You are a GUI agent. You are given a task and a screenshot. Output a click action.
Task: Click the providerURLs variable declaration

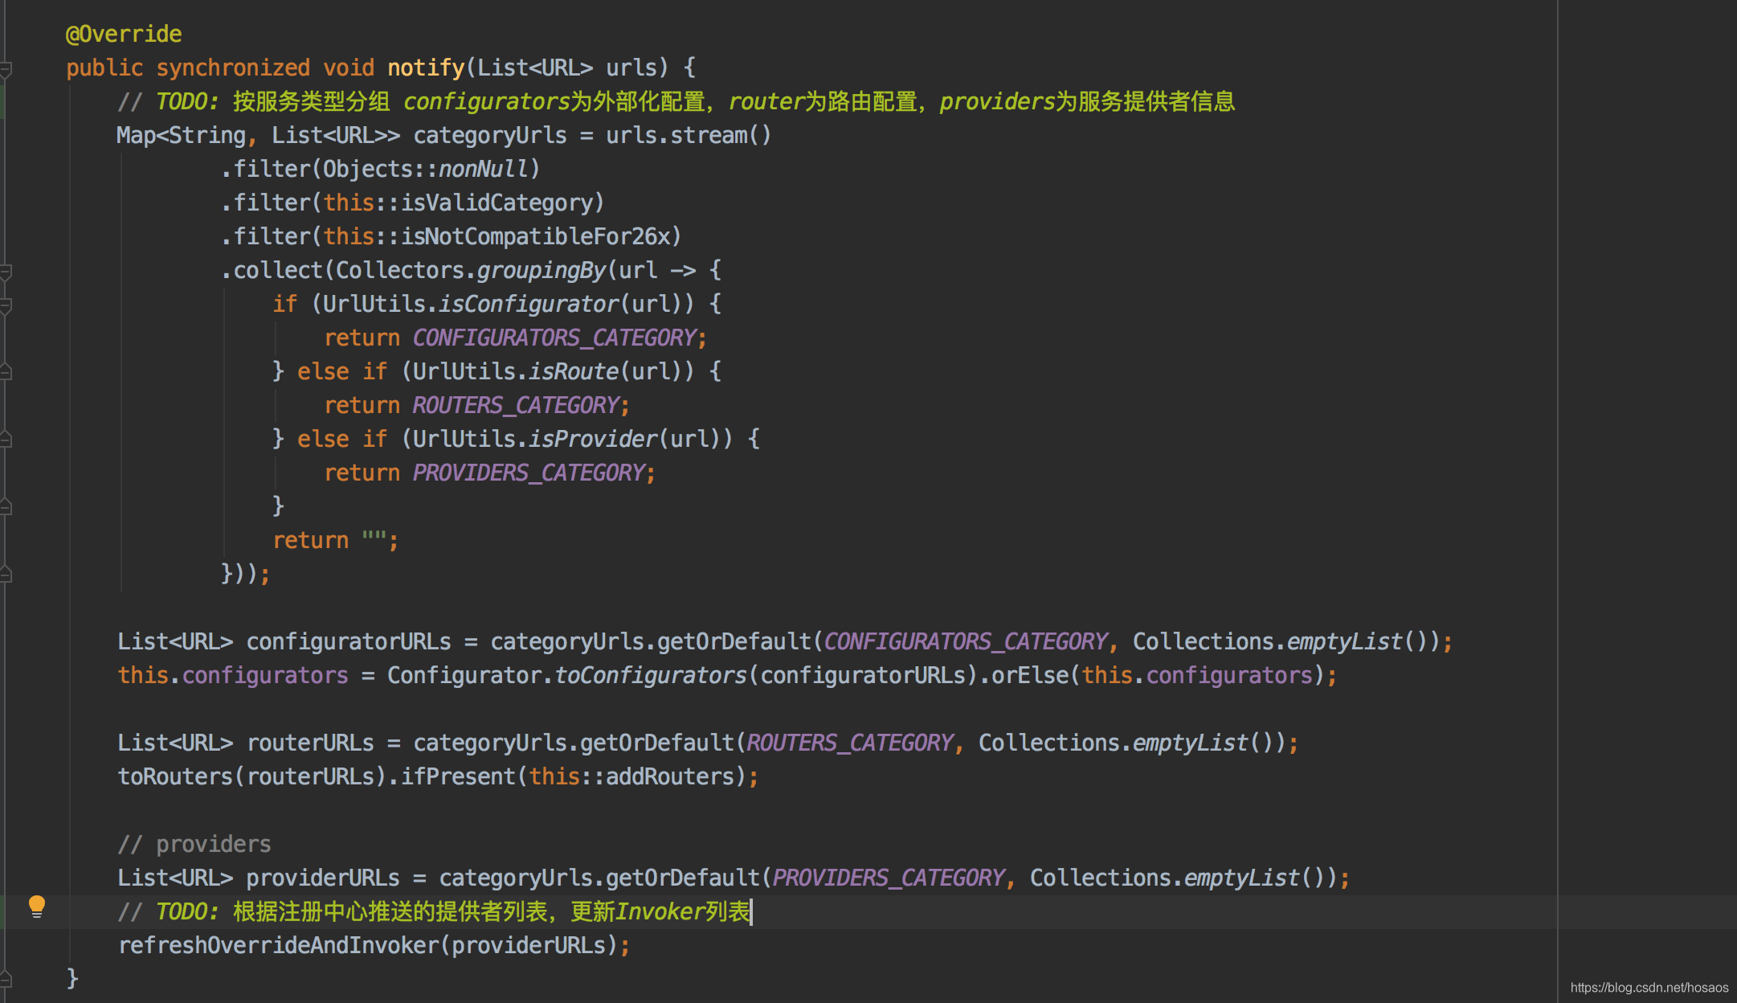(x=323, y=878)
